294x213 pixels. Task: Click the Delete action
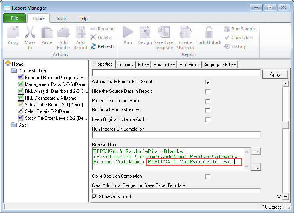pos(101,38)
